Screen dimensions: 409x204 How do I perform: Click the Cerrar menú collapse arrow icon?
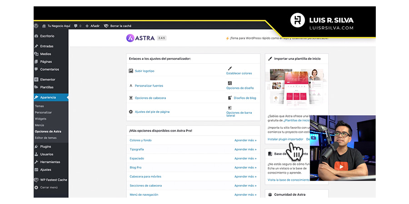coord(36,187)
